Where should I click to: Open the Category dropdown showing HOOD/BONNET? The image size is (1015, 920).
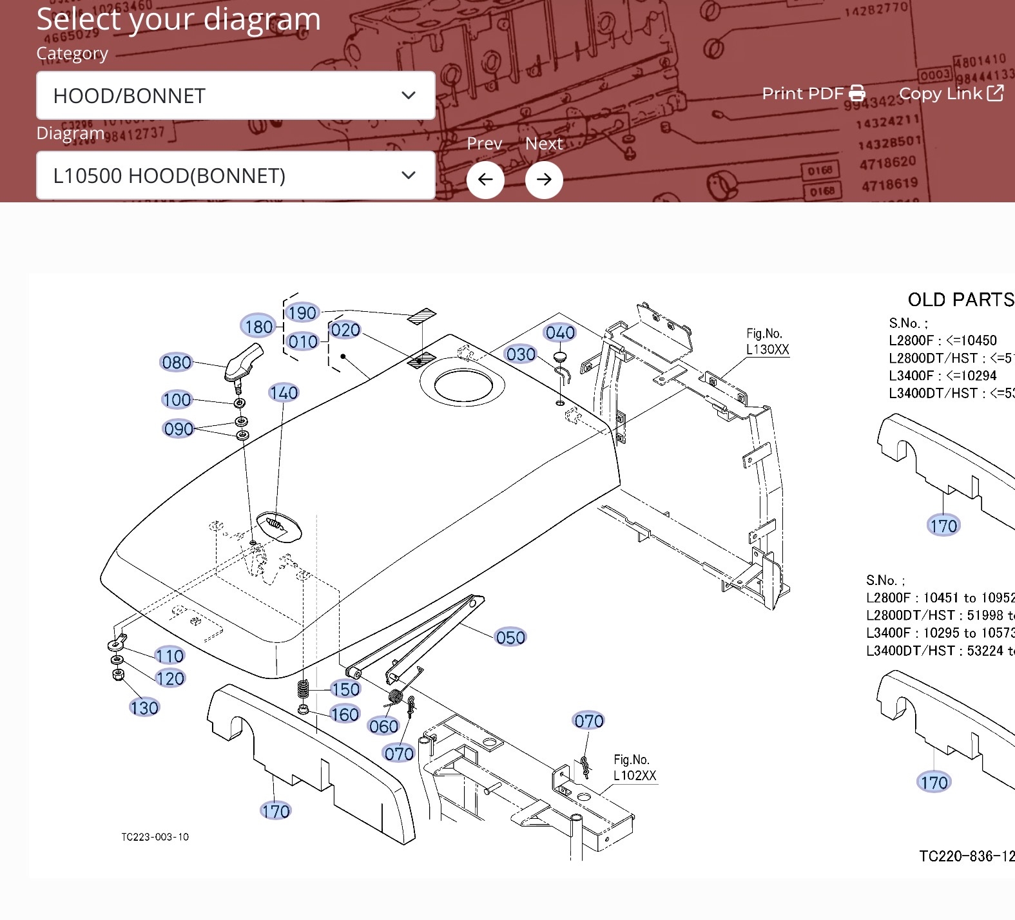pos(235,95)
